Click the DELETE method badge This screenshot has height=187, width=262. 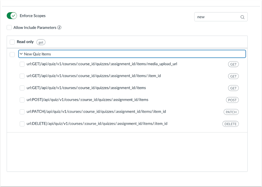(x=230, y=124)
